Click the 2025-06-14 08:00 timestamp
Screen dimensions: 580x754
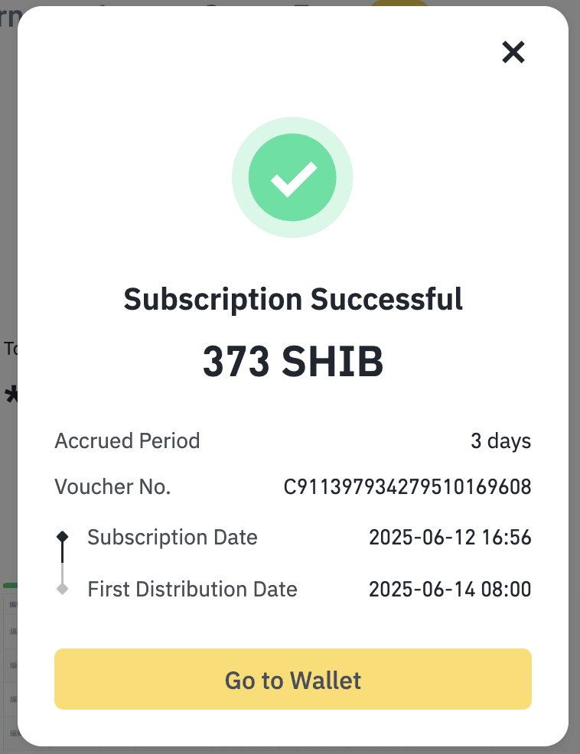(450, 589)
